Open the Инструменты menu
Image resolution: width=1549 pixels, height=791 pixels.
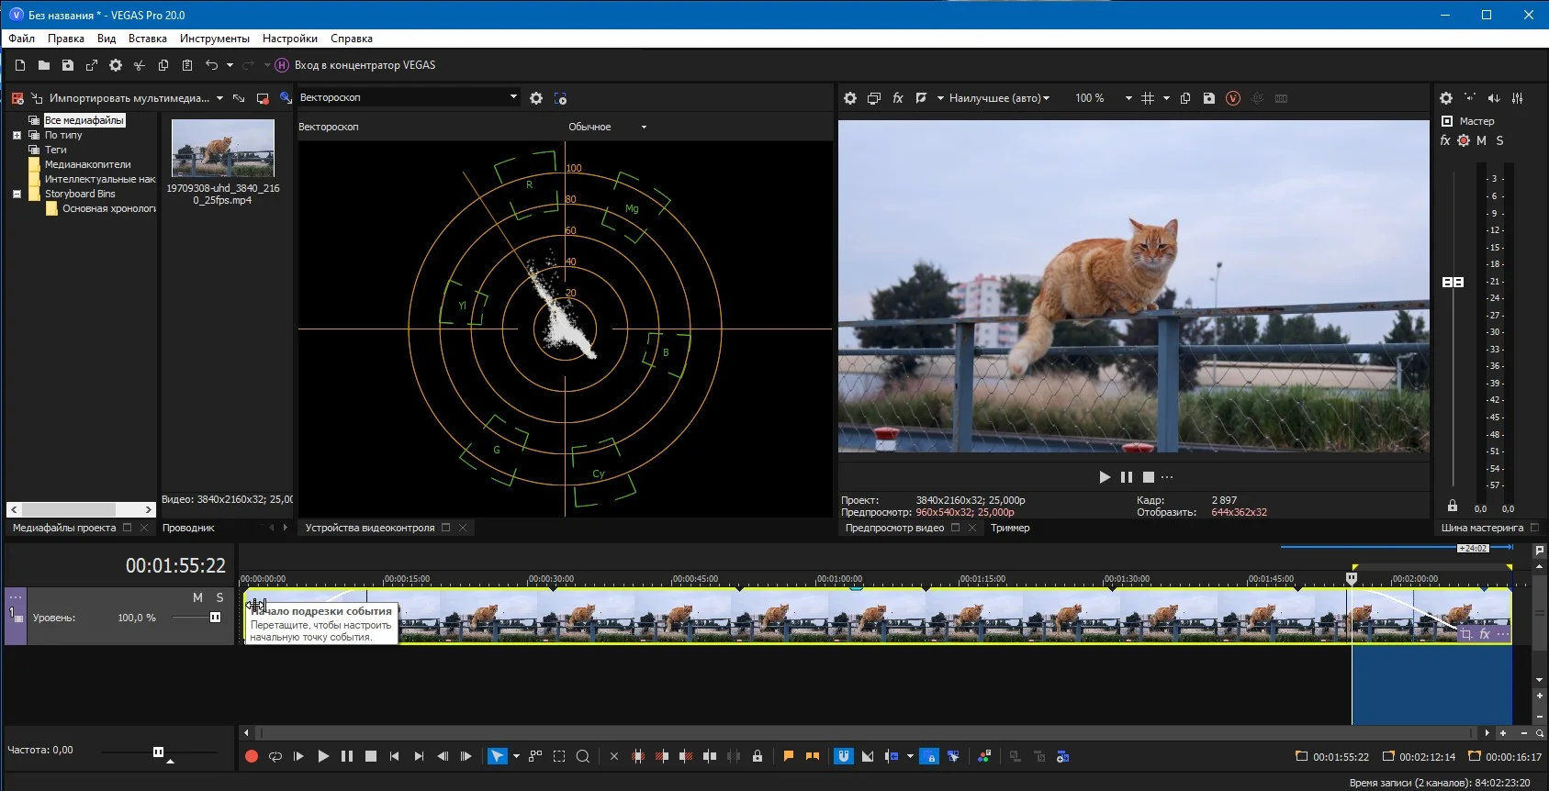(x=214, y=39)
